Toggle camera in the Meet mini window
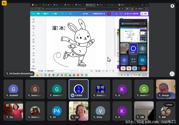179x125 pixels. (x=129, y=68)
